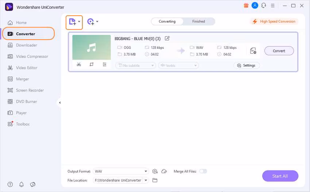Open help question mark icon
The image size is (310, 192).
tap(10, 184)
